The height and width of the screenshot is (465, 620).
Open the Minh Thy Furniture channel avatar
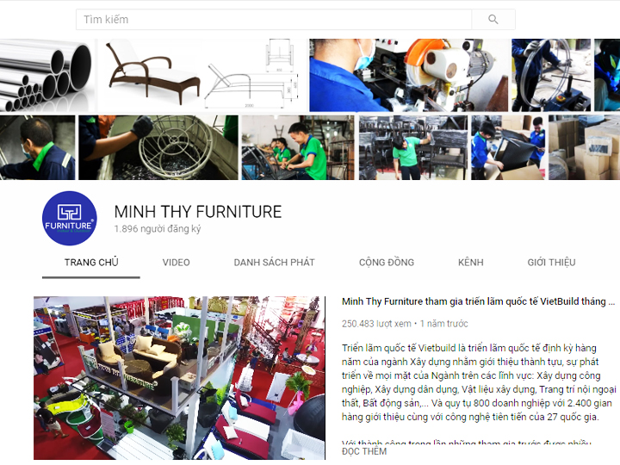(x=70, y=218)
